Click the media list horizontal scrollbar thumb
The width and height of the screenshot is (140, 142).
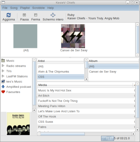click(x=62, y=134)
